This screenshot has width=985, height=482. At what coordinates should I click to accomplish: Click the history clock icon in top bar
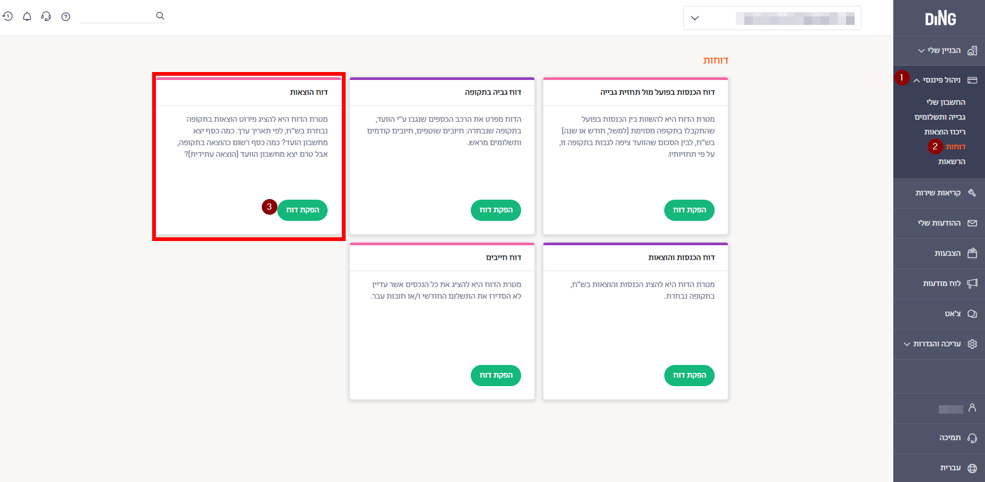(x=7, y=16)
